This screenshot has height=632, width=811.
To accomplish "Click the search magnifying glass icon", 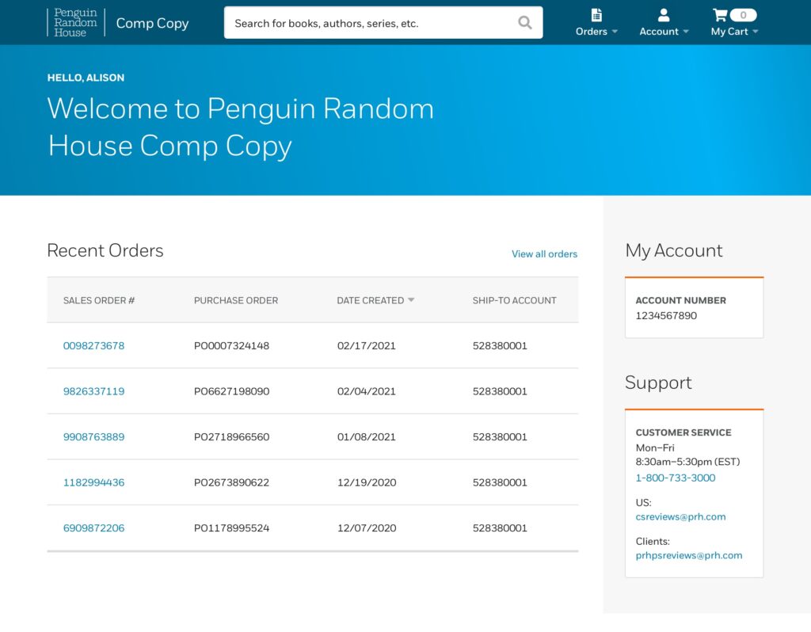I will (524, 23).
